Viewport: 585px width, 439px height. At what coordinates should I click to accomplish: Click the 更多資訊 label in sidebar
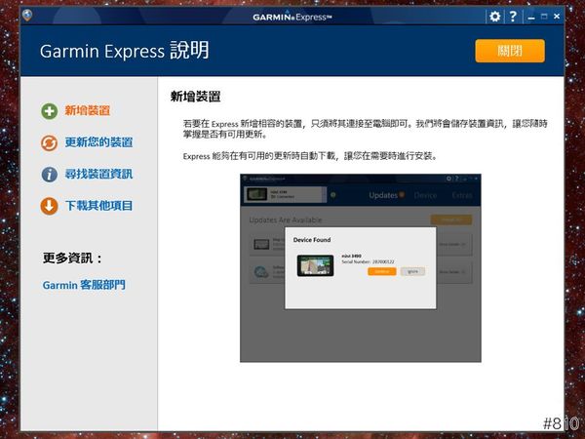click(72, 258)
